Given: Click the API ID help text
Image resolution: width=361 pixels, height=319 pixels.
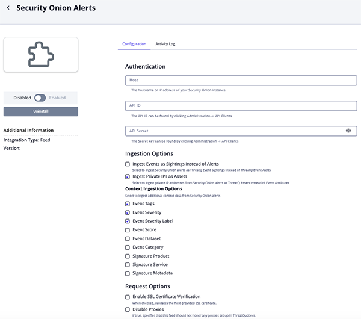Looking at the screenshot, I should (x=182, y=116).
